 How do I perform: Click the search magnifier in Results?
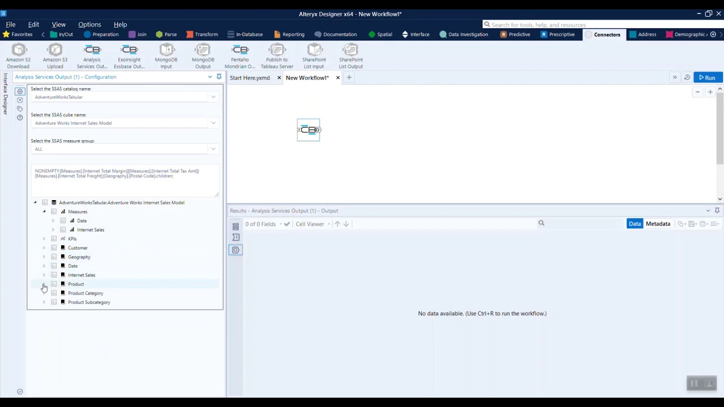541,223
